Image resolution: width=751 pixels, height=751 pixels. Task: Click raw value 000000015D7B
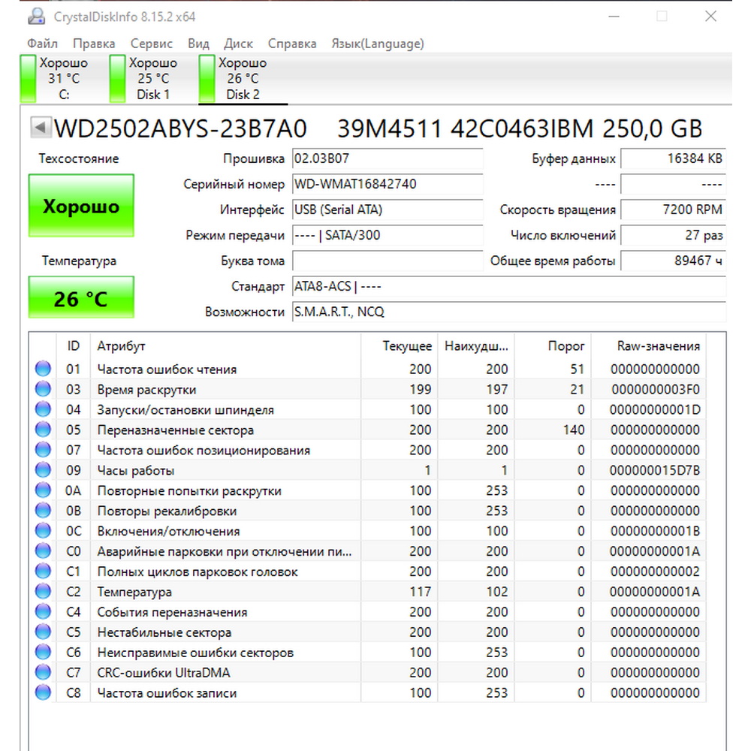[655, 470]
